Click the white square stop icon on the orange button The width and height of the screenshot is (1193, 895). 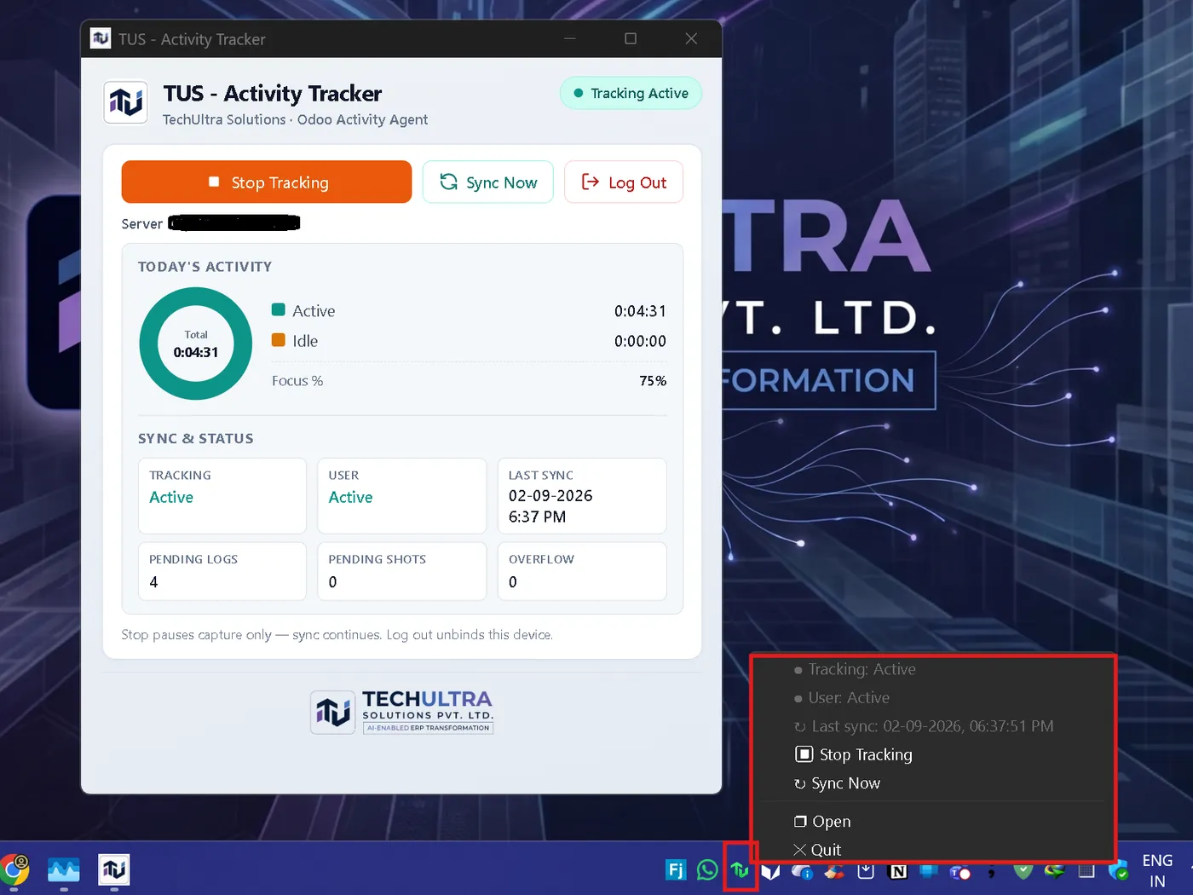point(214,182)
